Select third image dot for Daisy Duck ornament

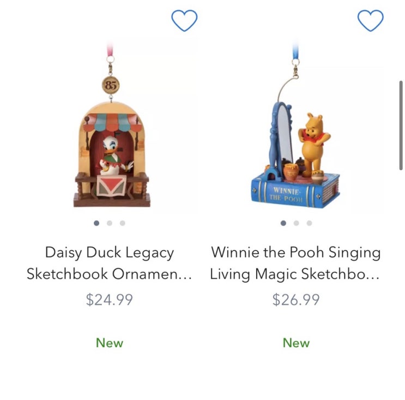click(x=123, y=223)
